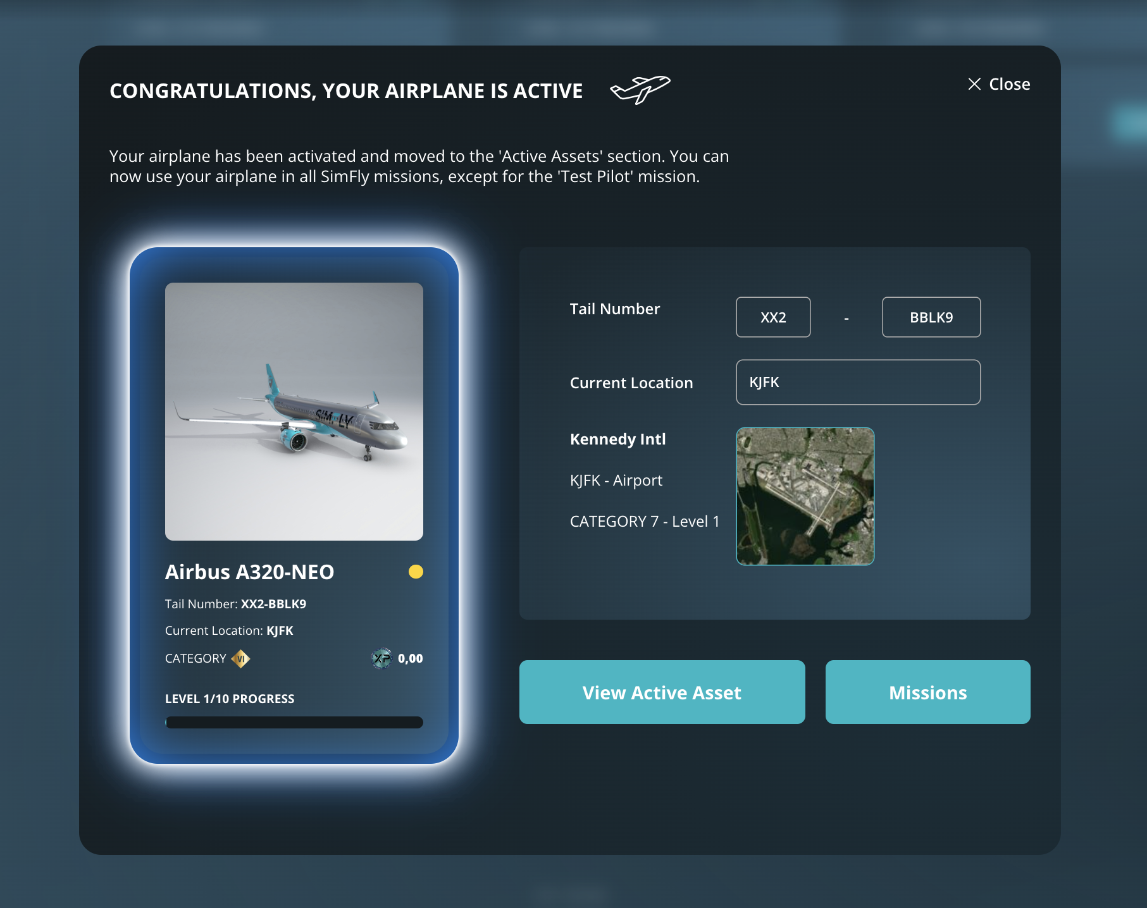This screenshot has width=1147, height=908.
Task: Click the airplane outline icon beside title
Action: click(x=640, y=89)
